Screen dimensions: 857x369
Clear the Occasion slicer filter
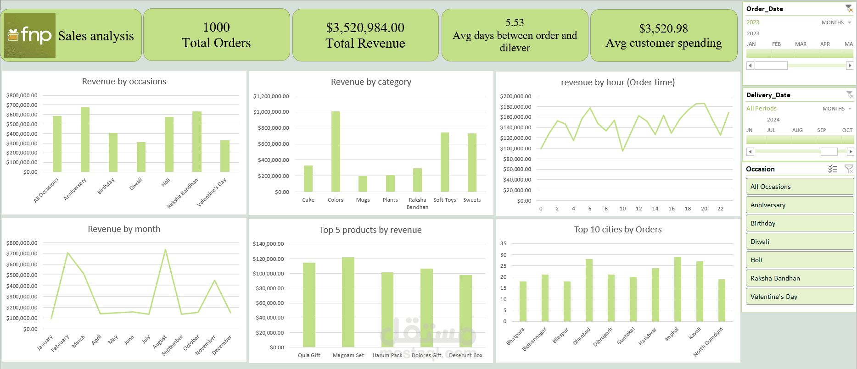tap(849, 169)
